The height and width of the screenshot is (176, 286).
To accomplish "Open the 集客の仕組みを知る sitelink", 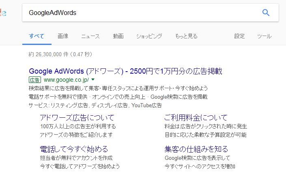I will (x=196, y=149).
